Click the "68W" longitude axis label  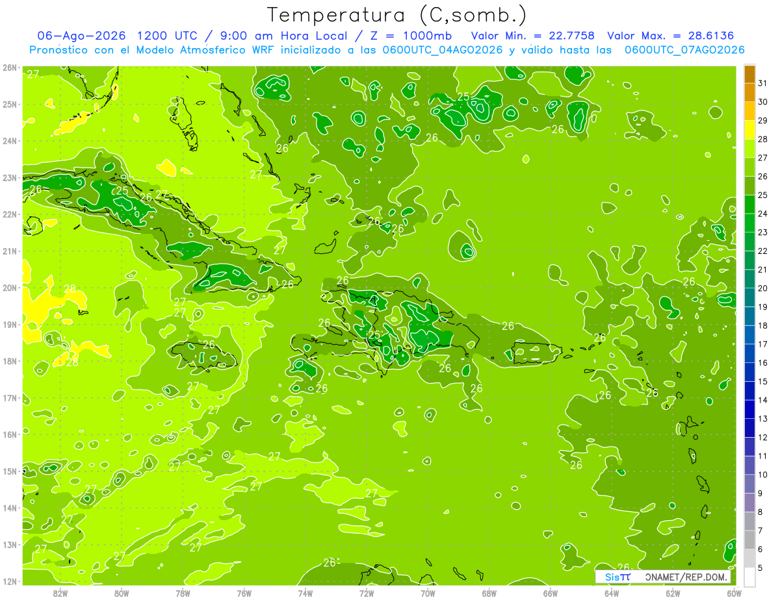coord(489,593)
